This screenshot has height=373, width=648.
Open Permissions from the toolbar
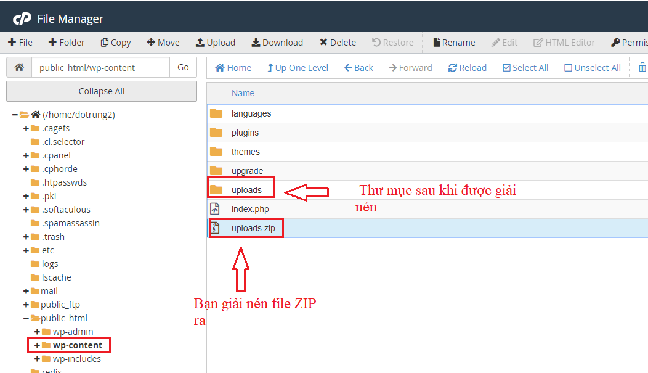(630, 43)
